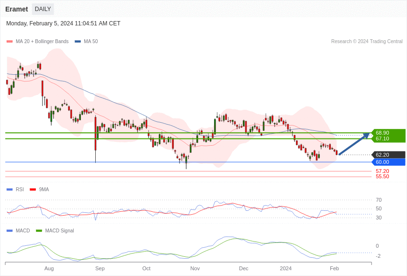The height and width of the screenshot is (276, 407).
Task: Click the DAILY timeframe tab
Action: click(x=43, y=9)
